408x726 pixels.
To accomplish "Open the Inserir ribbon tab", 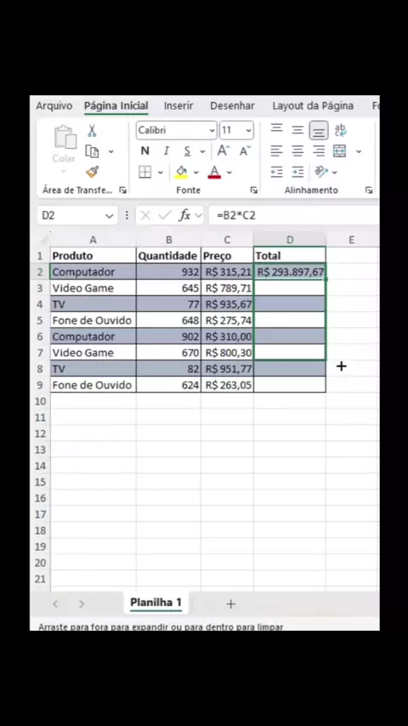I will click(178, 106).
